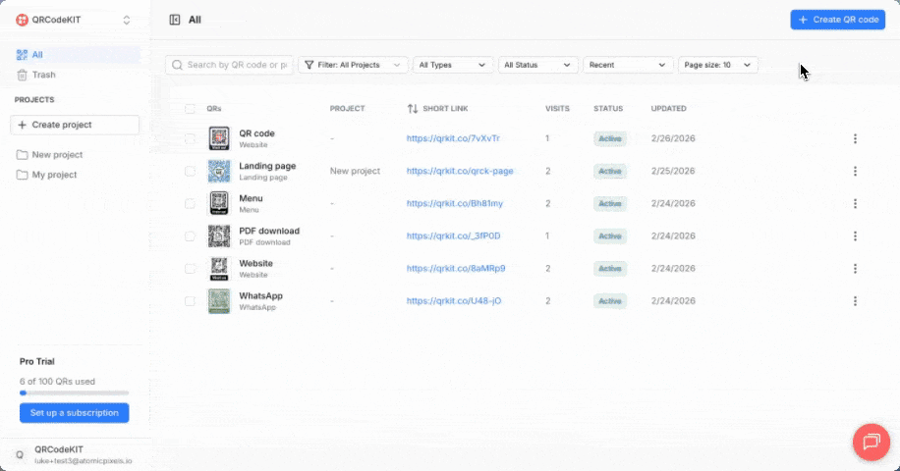Open My project in sidebar
The height and width of the screenshot is (471, 900).
[x=54, y=175]
